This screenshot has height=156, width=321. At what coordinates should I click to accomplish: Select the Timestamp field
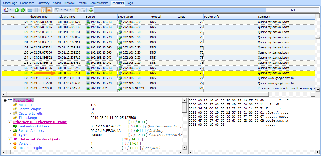tap(28, 118)
